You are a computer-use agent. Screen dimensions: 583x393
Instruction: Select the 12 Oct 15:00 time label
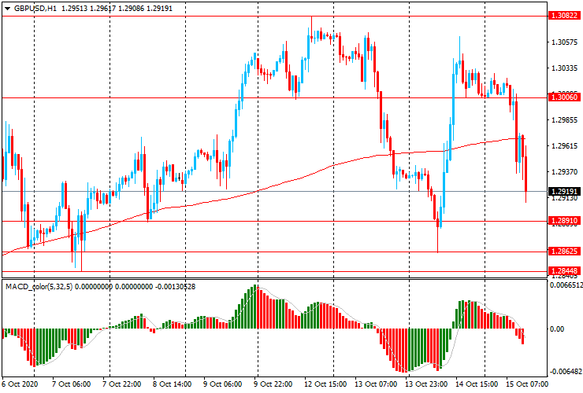[325, 384]
